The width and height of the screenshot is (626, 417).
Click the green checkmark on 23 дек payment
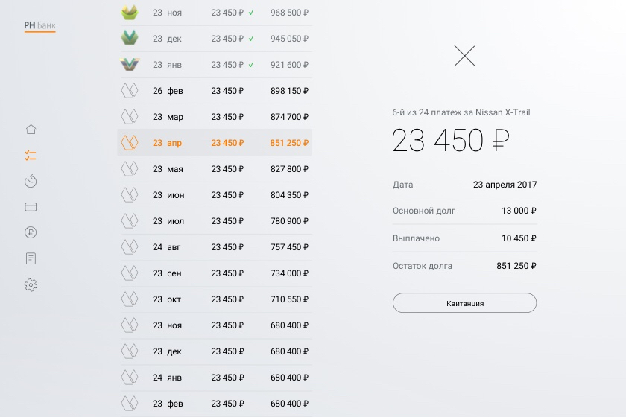click(251, 39)
